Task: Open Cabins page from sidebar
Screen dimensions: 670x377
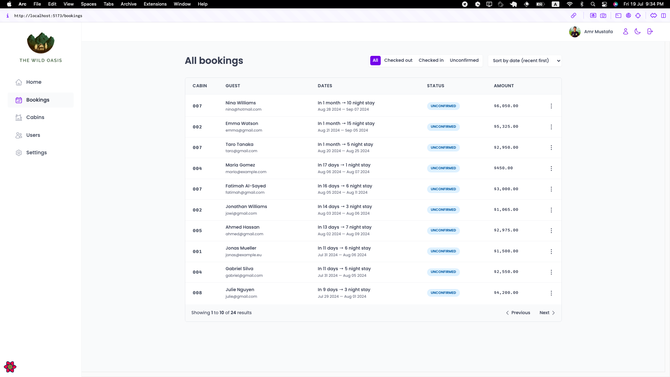Action: 35,117
